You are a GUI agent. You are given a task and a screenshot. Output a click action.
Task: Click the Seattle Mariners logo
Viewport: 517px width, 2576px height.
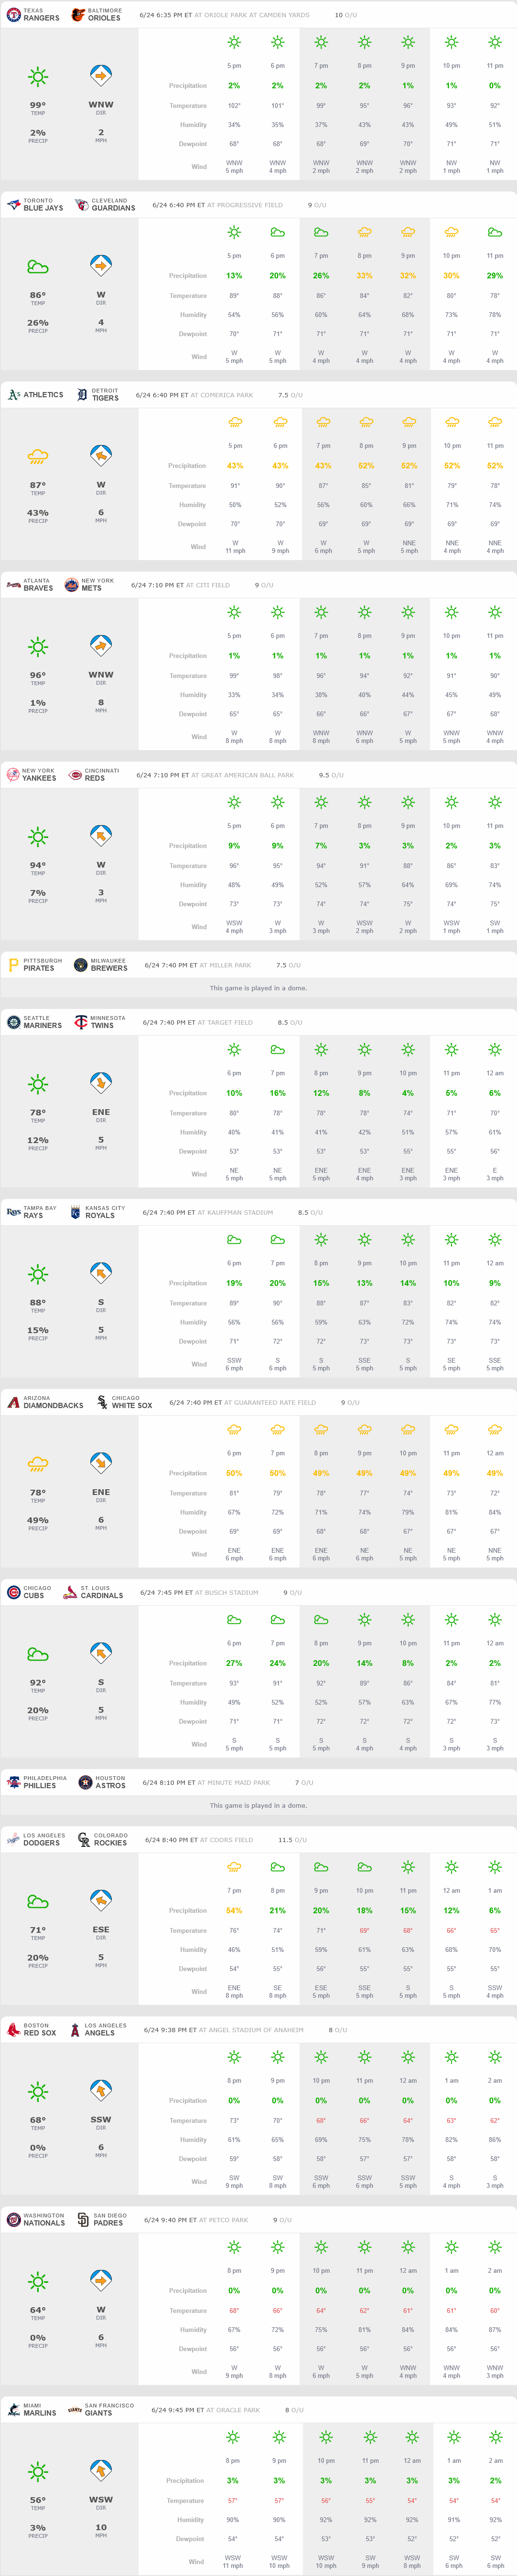pyautogui.click(x=13, y=1022)
